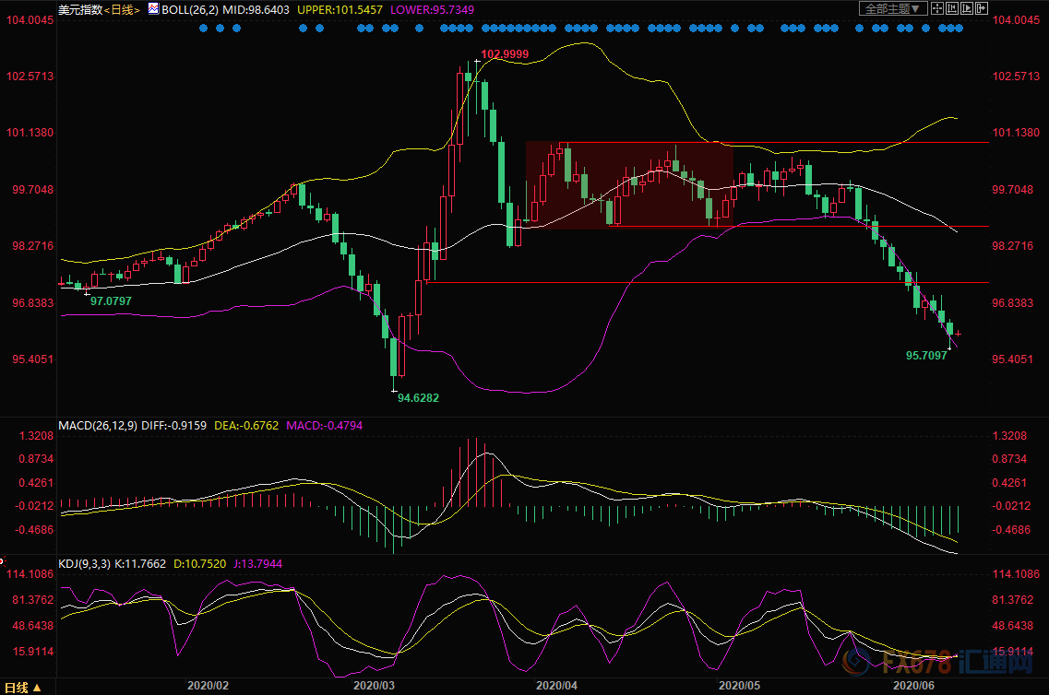The height and width of the screenshot is (695, 1049).
Task: Open MACD(26,12,9) indicator settings label
Action: pyautogui.click(x=100, y=426)
